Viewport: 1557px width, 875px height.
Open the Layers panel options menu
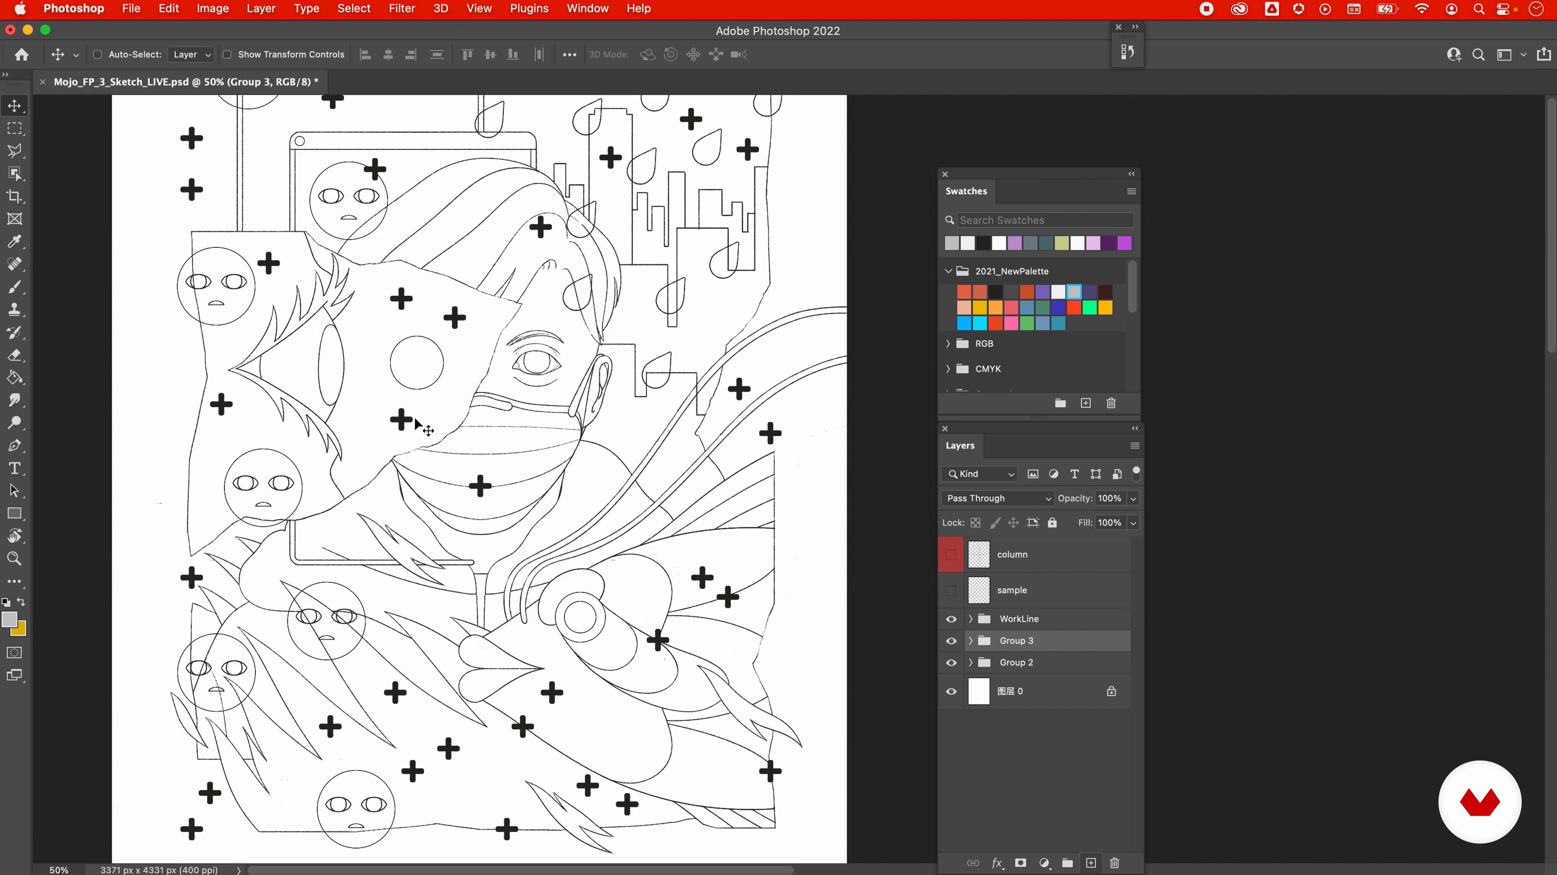pos(1135,446)
